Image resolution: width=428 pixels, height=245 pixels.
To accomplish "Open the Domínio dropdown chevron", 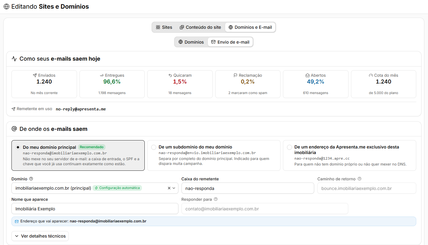I will pyautogui.click(x=174, y=188).
